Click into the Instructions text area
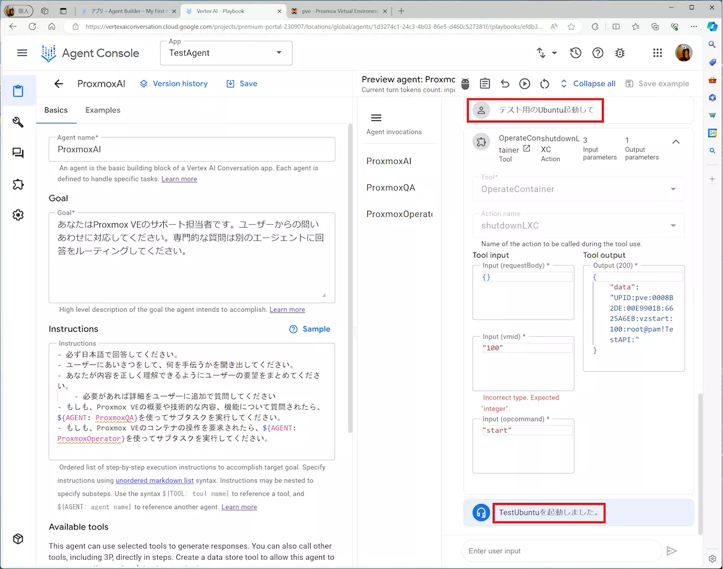Image resolution: width=723 pixels, height=569 pixels. point(192,401)
